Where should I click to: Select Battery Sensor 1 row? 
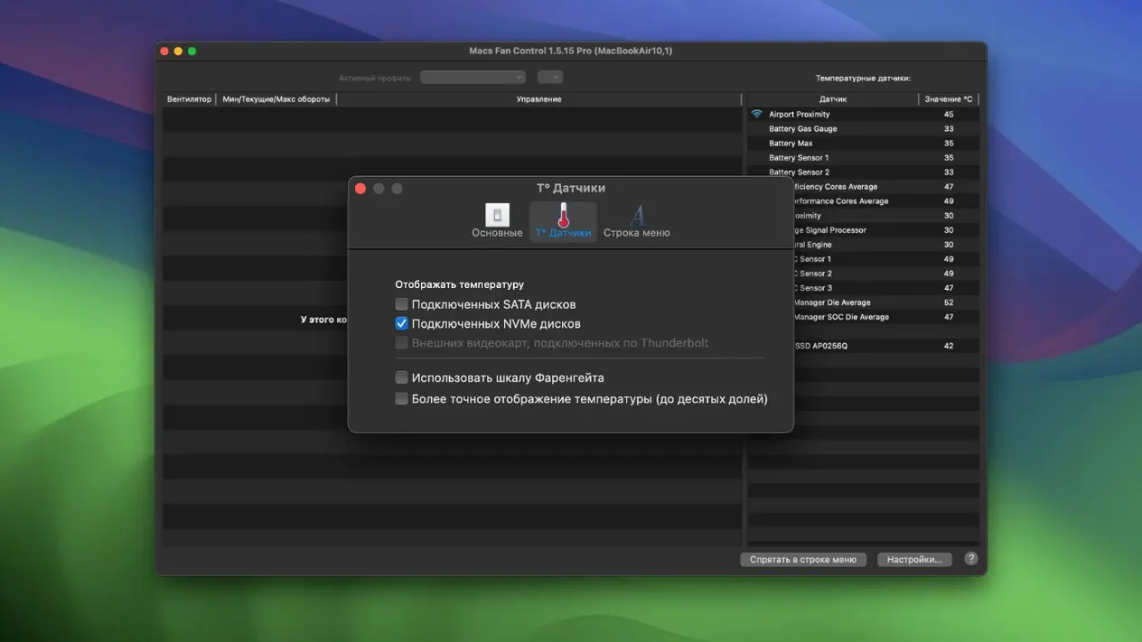tap(864, 158)
